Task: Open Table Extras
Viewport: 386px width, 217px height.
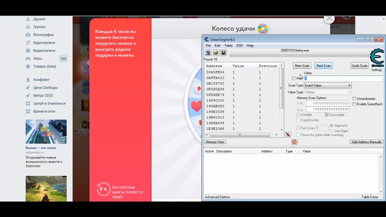Action: pyautogui.click(x=370, y=197)
